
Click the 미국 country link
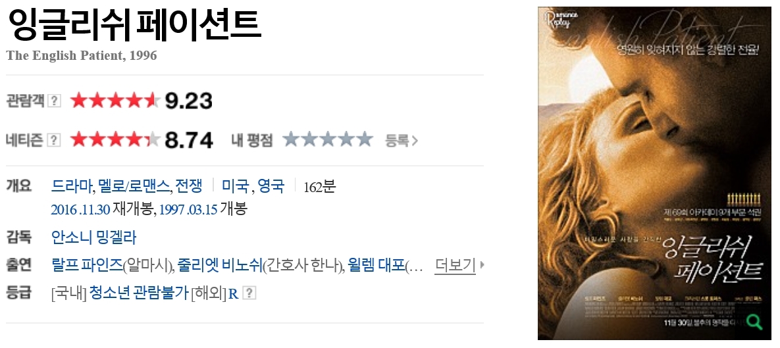pyautogui.click(x=235, y=186)
